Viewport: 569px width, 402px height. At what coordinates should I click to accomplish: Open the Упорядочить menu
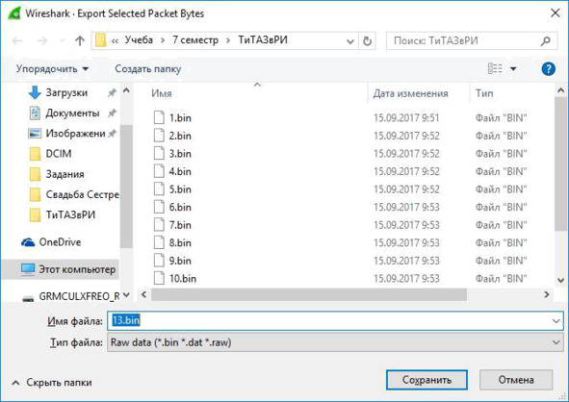pyautogui.click(x=52, y=69)
